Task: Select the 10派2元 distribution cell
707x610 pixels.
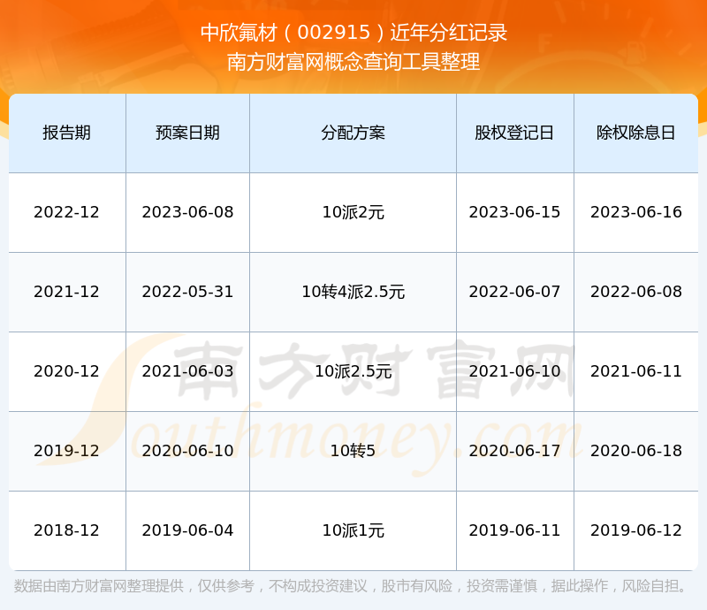Action: (x=353, y=212)
